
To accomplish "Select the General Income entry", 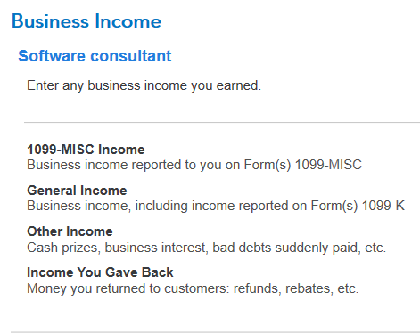I will (77, 191).
